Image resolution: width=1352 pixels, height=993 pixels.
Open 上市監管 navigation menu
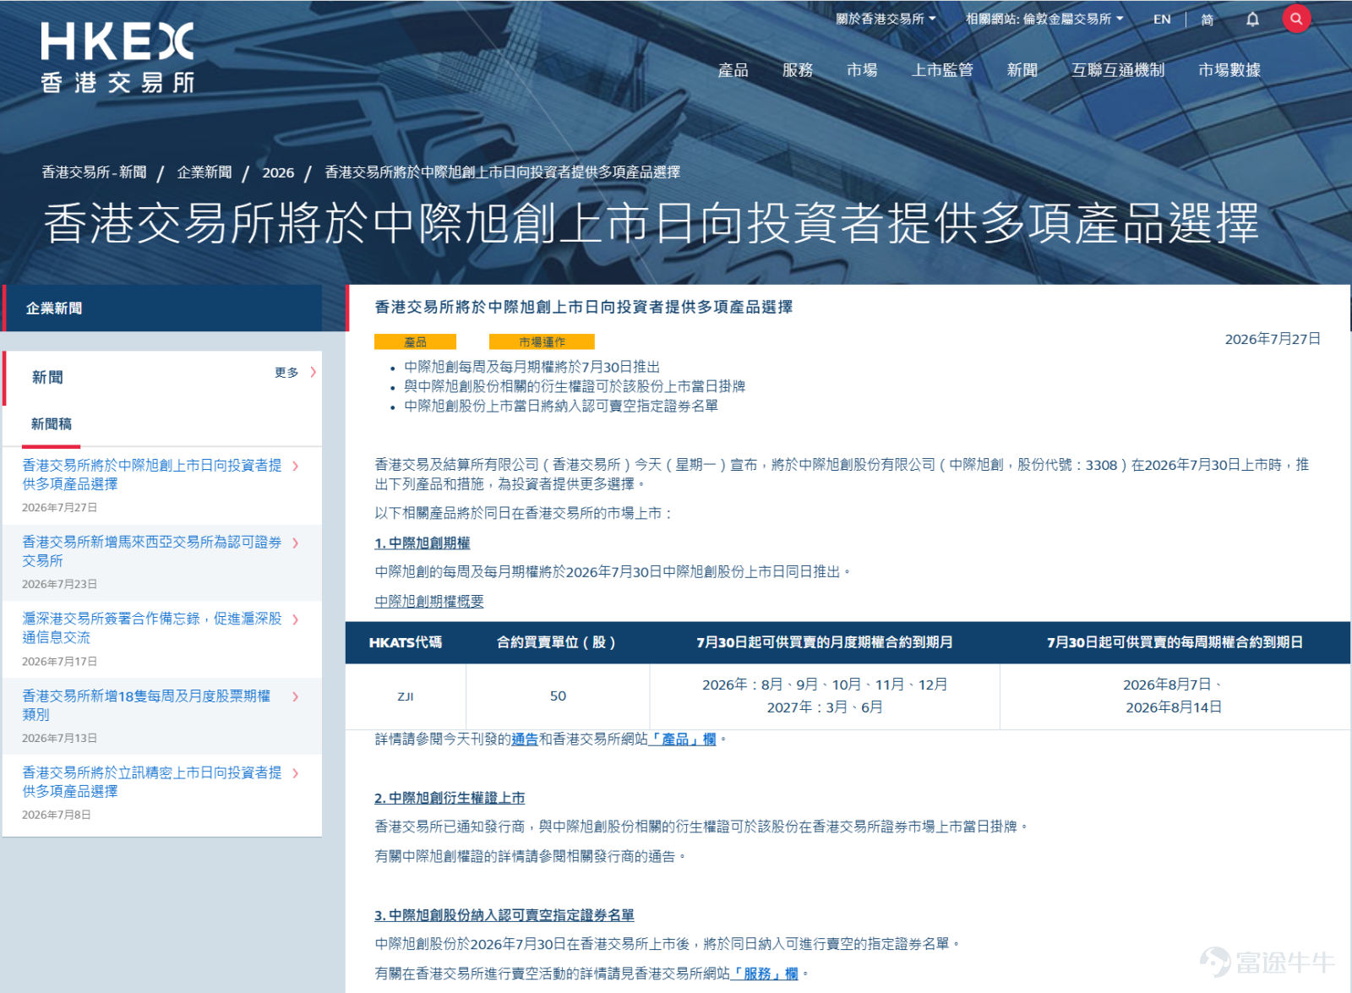[x=942, y=70]
